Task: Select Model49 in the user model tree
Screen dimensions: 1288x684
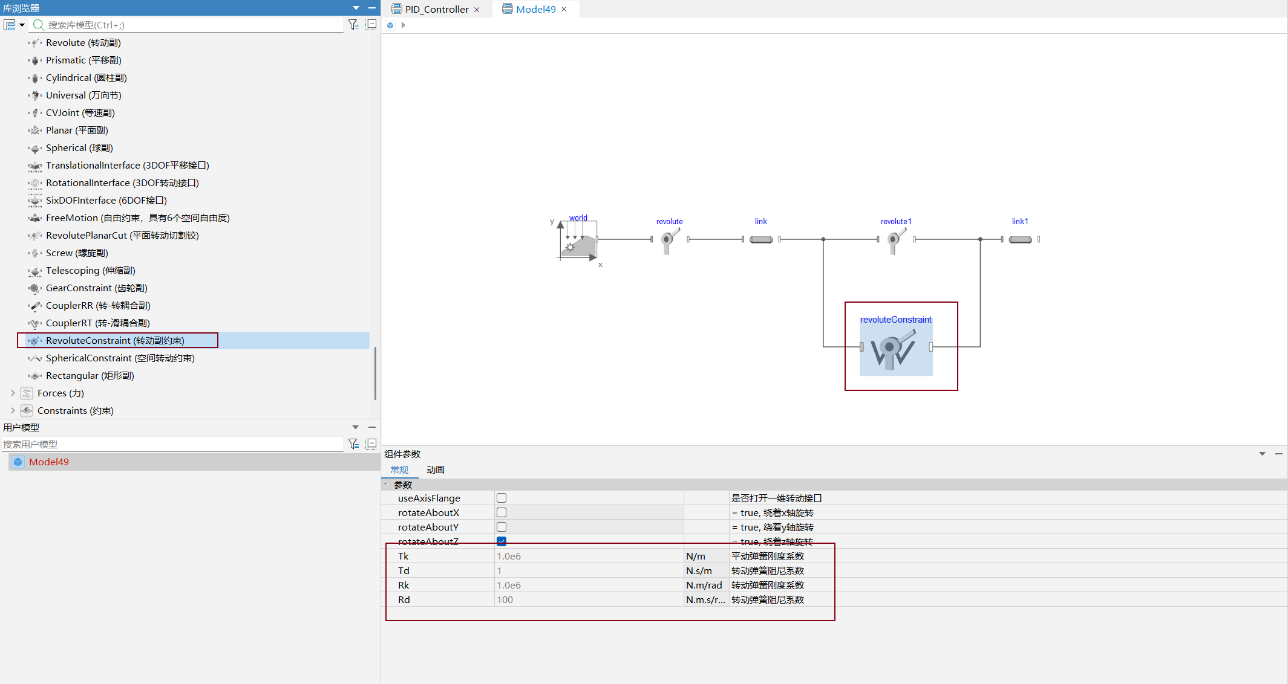Action: click(49, 462)
